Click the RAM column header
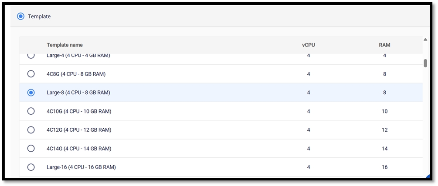438x186 pixels. [384, 45]
